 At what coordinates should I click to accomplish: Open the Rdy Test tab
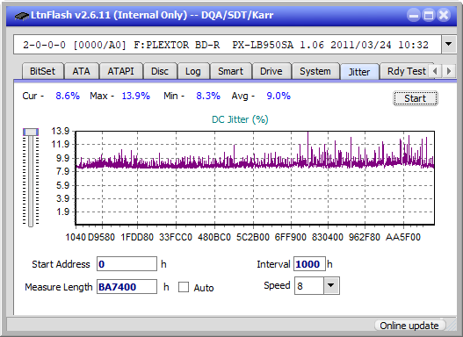406,71
